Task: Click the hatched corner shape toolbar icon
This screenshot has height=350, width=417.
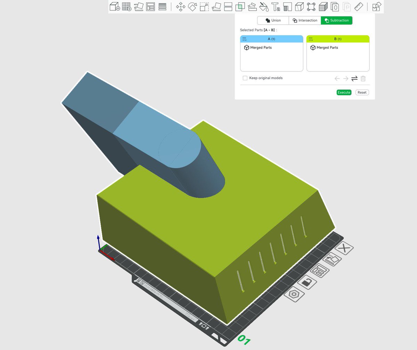Action: point(287,7)
